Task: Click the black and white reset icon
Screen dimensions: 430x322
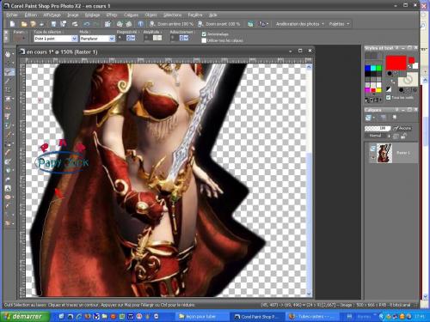Action: coord(389,89)
